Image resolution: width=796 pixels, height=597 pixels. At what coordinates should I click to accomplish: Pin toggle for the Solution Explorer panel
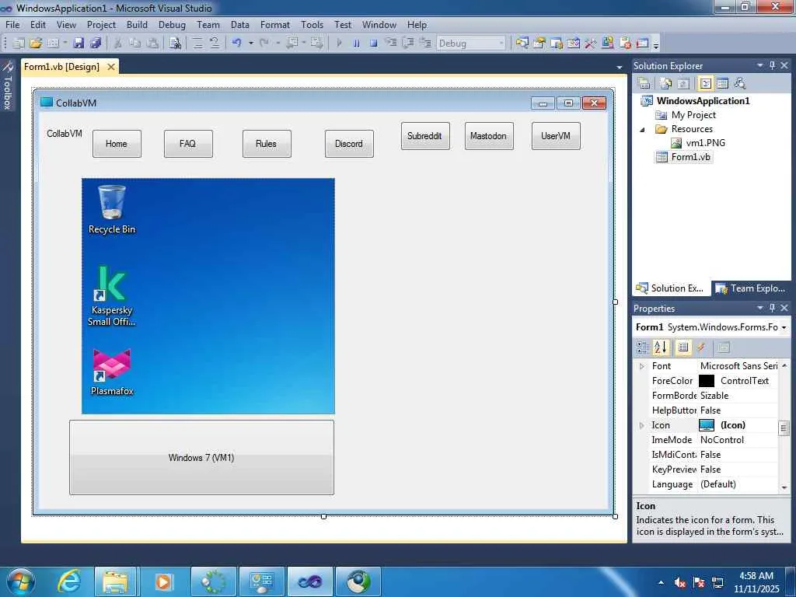772,65
